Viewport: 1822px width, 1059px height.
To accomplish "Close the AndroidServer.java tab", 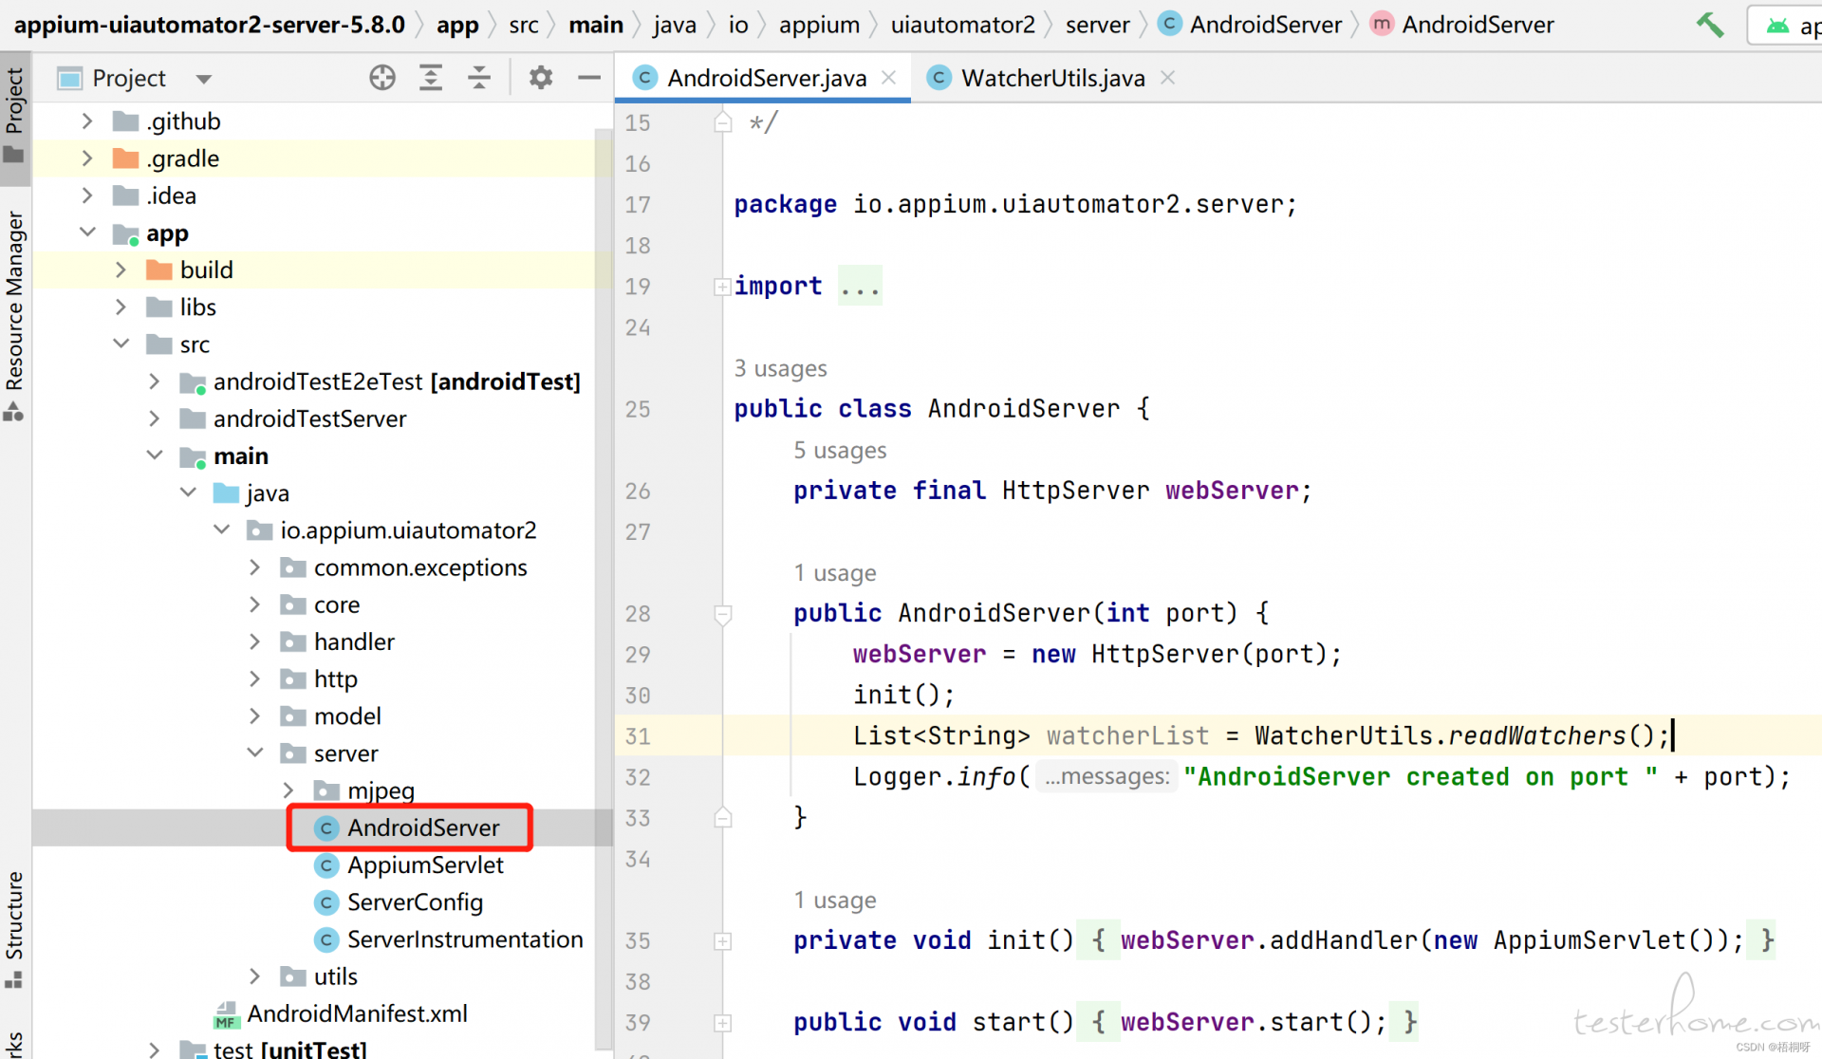I will (x=889, y=78).
